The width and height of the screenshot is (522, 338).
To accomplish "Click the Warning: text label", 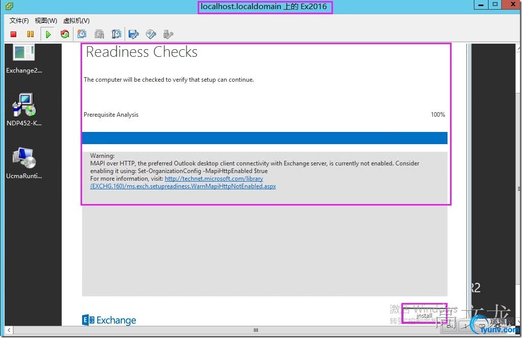I will 102,156.
